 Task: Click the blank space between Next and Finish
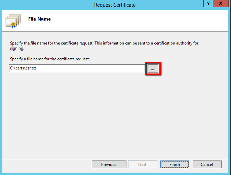coord(159,165)
